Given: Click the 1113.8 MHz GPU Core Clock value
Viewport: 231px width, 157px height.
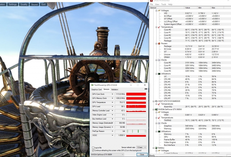Looking at the screenshot, I should tap(120, 94).
